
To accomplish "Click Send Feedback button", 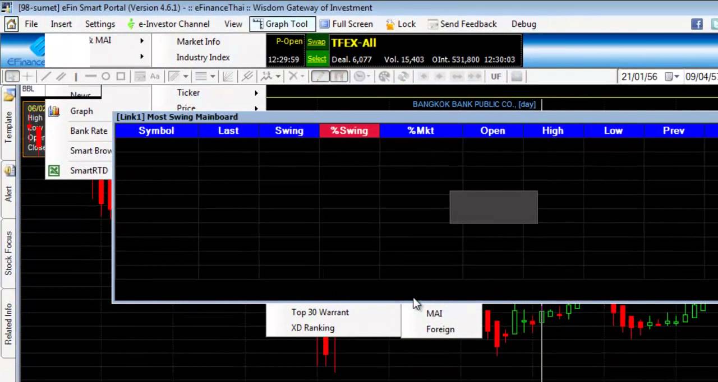I will [462, 24].
